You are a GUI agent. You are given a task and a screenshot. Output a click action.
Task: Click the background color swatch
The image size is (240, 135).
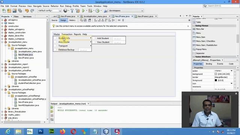tap(216, 74)
